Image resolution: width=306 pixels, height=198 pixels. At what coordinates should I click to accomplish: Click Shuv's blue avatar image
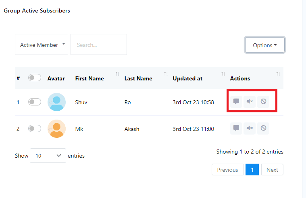point(56,102)
